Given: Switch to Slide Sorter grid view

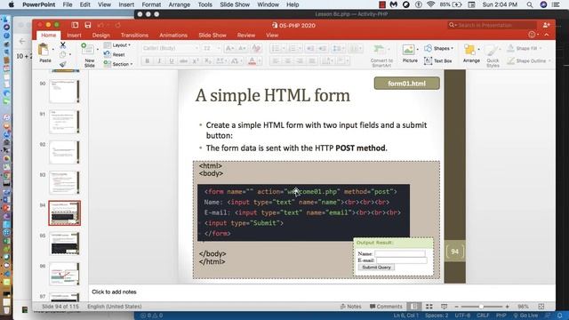Looking at the screenshot, I should point(429,307).
